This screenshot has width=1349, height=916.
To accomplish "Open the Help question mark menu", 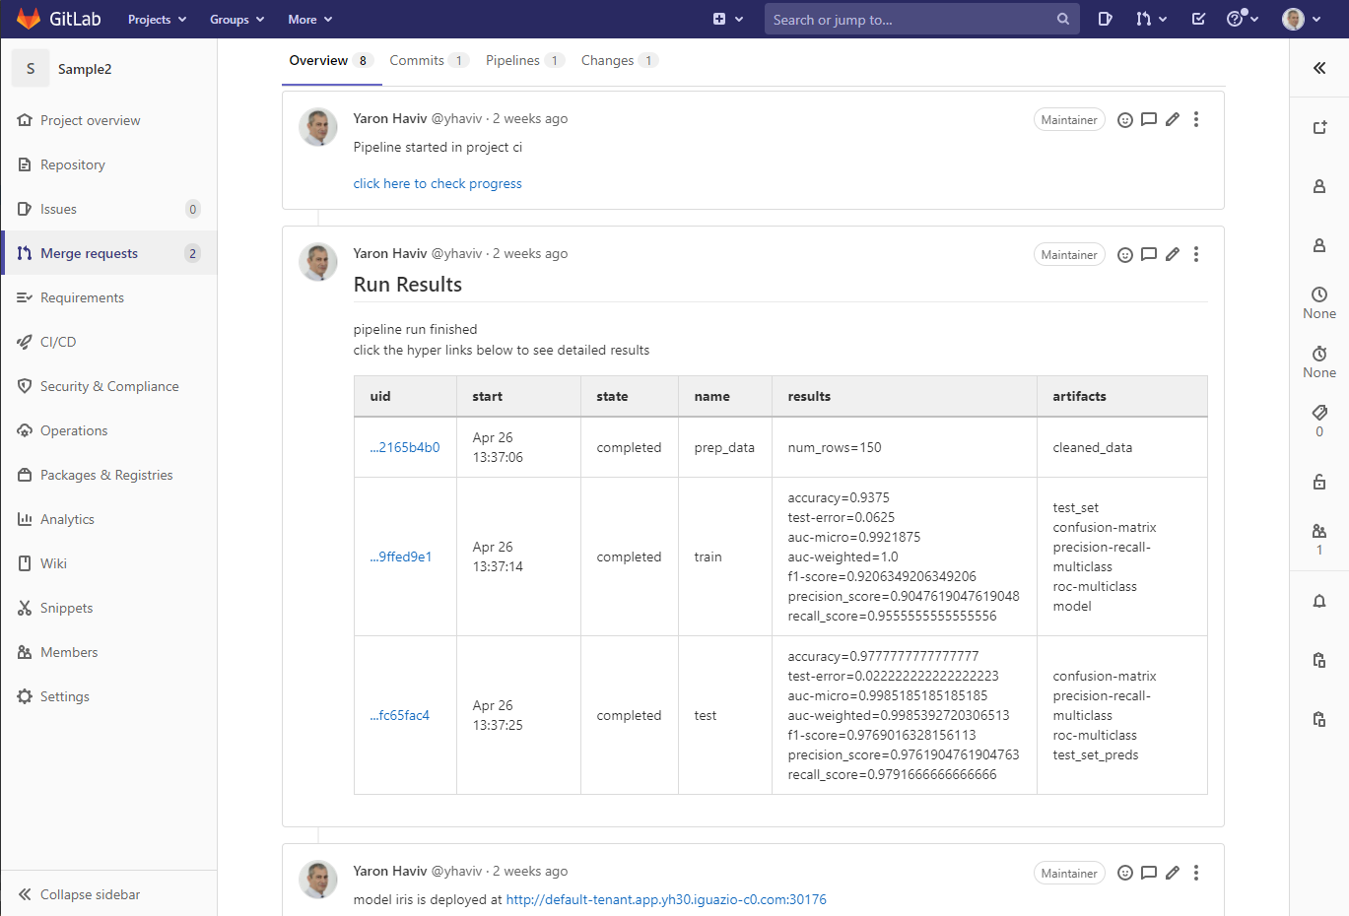I will pos(1242,19).
